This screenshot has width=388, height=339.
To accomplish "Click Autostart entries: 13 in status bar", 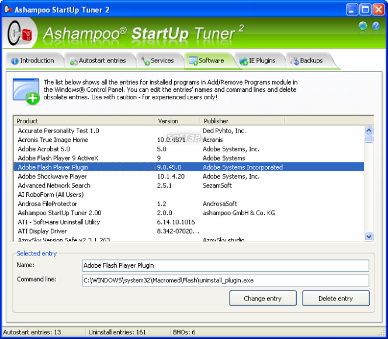I will (32, 332).
